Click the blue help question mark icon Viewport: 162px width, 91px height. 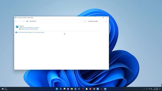point(16,32)
